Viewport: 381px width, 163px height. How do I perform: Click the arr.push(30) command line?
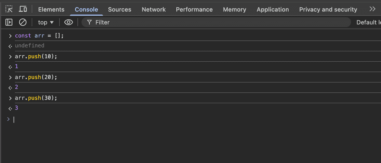click(x=36, y=98)
